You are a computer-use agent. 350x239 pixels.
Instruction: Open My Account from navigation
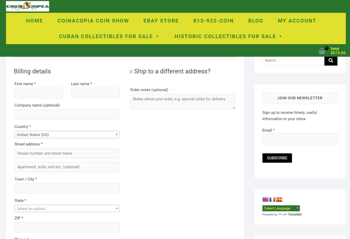pyautogui.click(x=297, y=21)
